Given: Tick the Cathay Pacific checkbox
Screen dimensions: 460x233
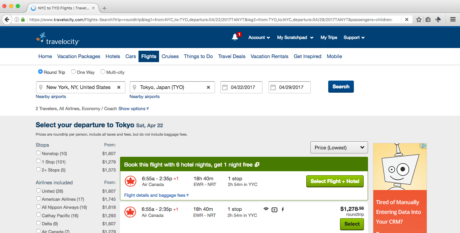Looking at the screenshot, I should (38, 215).
